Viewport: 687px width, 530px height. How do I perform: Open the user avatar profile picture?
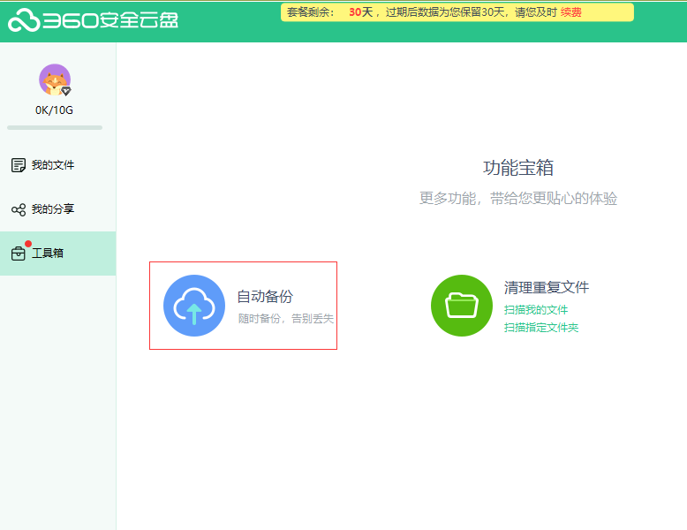54,79
